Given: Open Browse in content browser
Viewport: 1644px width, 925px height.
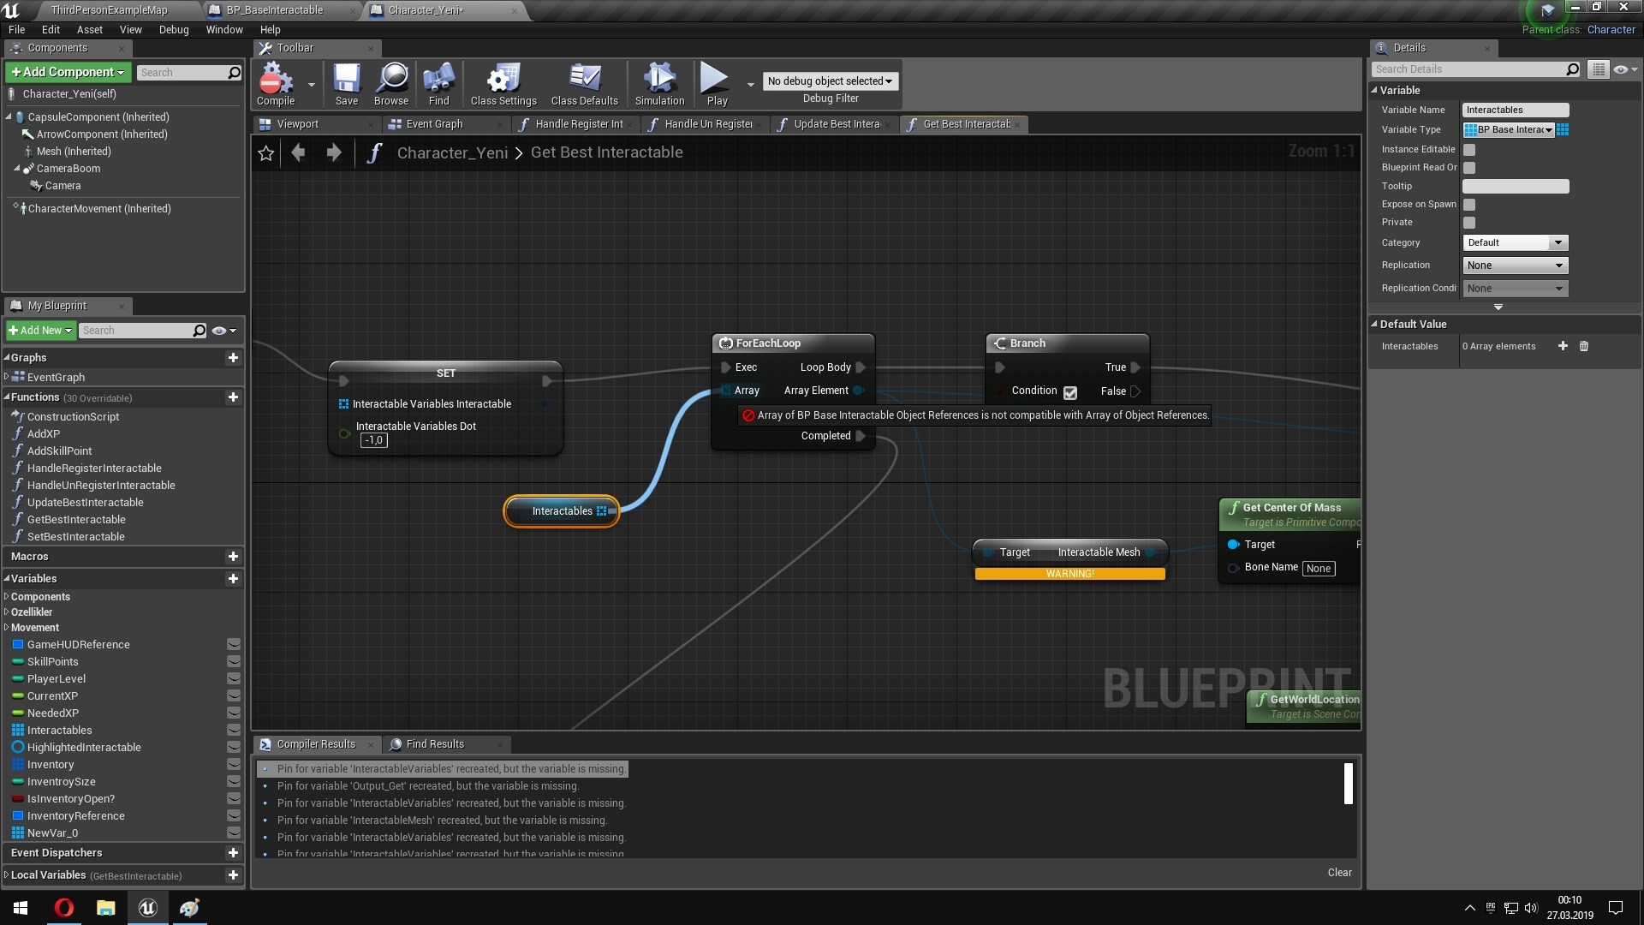Looking at the screenshot, I should click(x=391, y=84).
